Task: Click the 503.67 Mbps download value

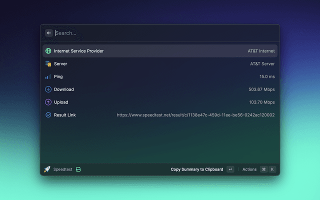Action: click(261, 89)
